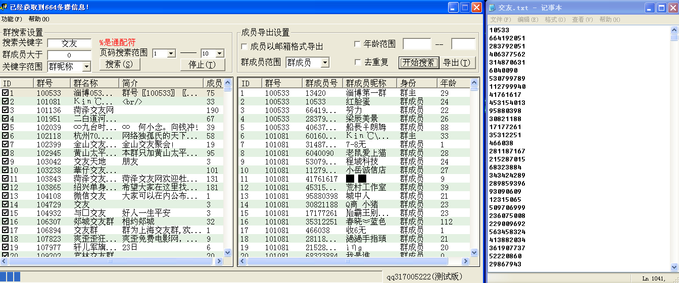Toggle checkbox for group 102118 杭州70
The height and width of the screenshot is (283, 679).
5,136
